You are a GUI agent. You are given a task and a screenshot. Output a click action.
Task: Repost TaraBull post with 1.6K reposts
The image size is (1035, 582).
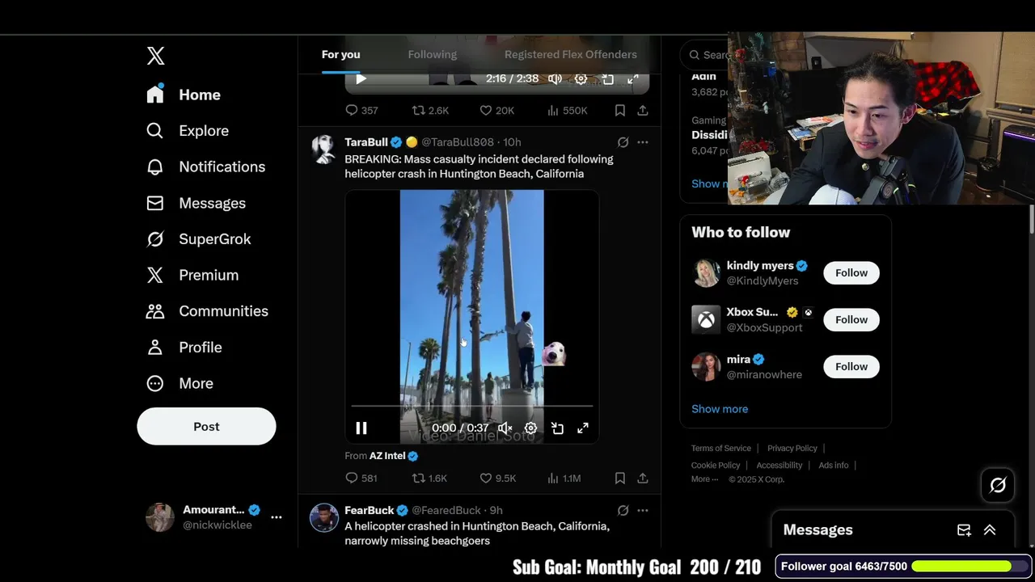coord(429,479)
